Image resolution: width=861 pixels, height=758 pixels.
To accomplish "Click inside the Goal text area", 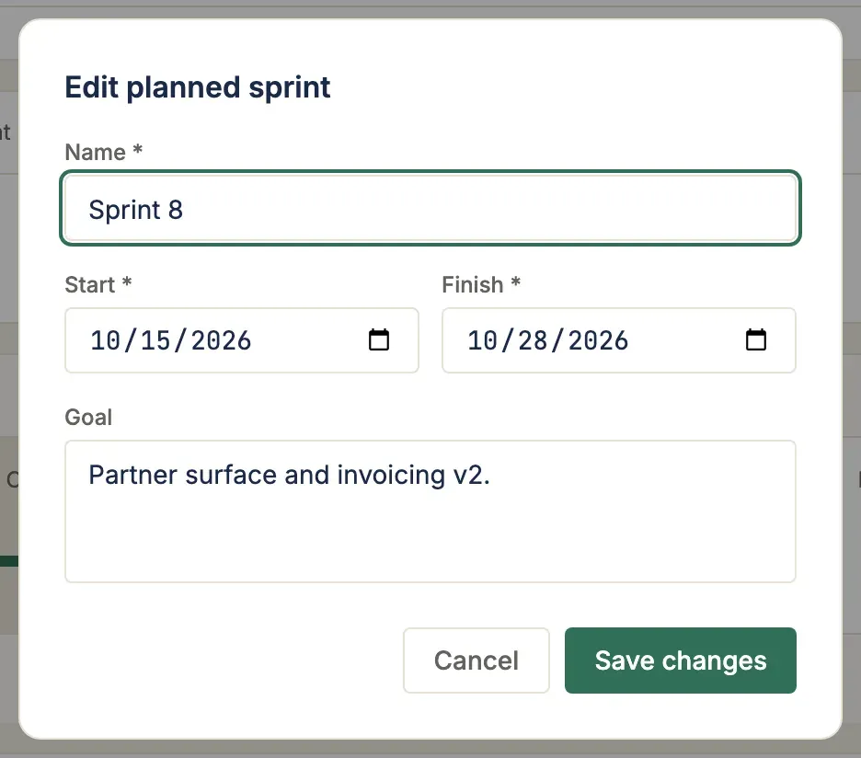I will (430, 511).
